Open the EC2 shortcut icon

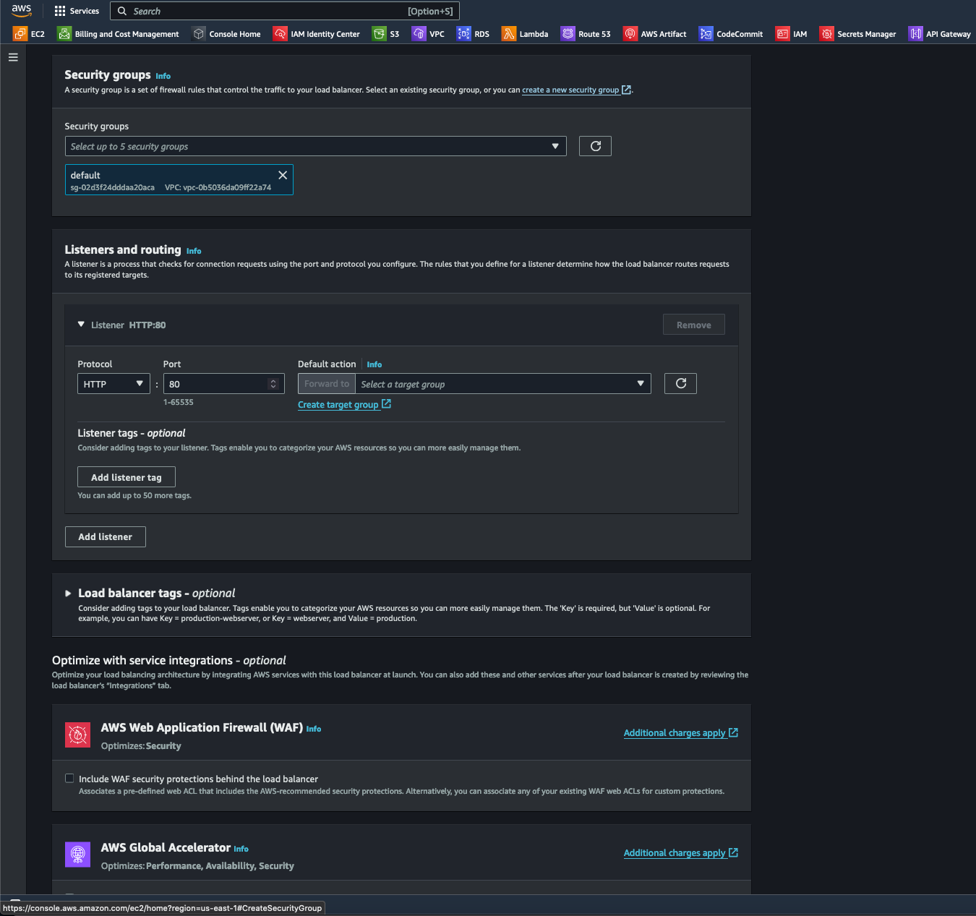20,34
